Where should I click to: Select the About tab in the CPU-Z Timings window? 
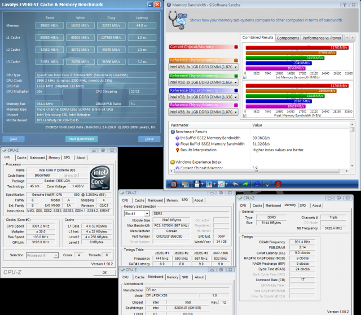pos(316,205)
